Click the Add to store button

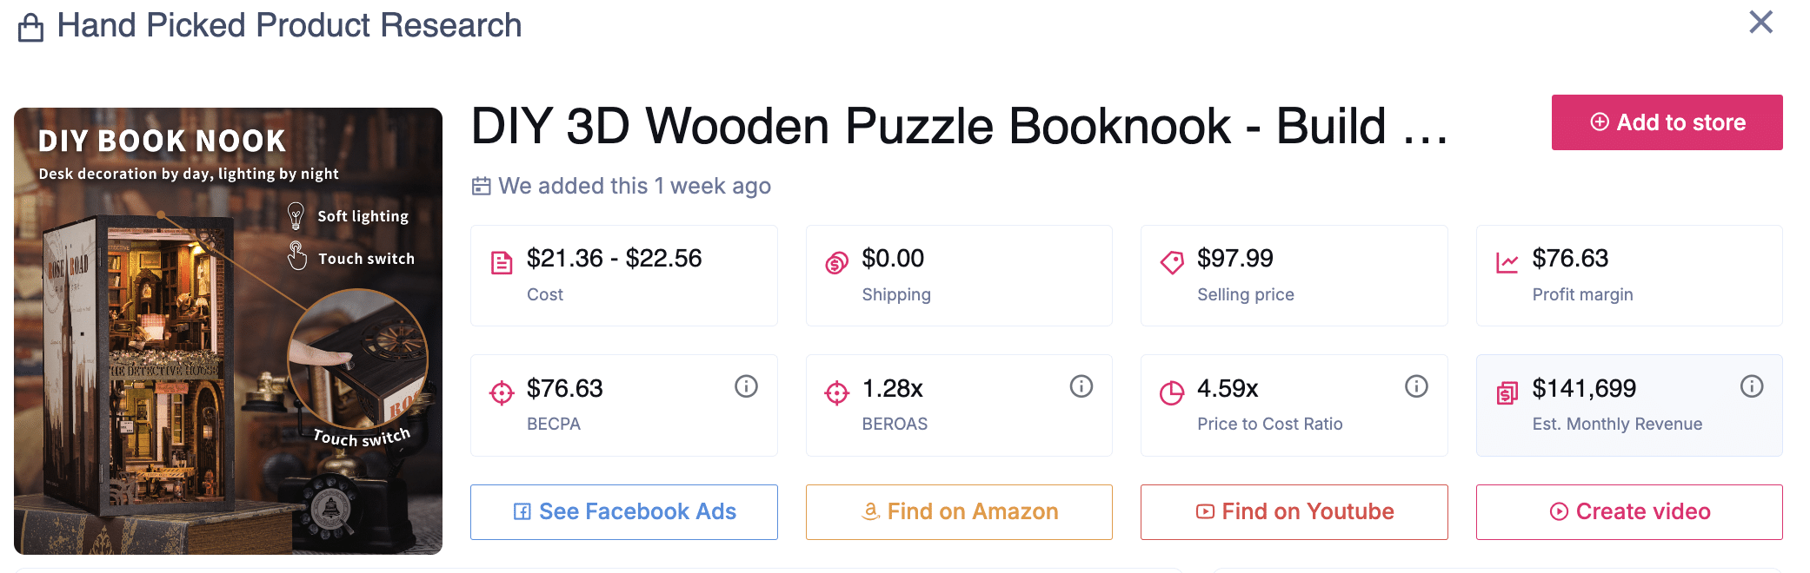pyautogui.click(x=1667, y=122)
